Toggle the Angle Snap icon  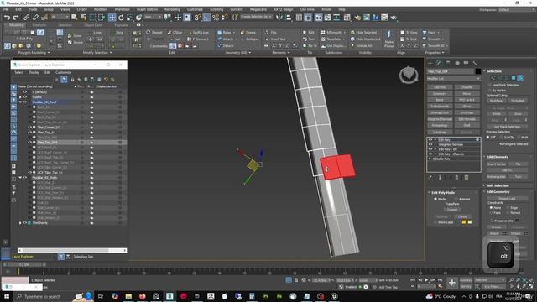pyautogui.click(x=206, y=17)
